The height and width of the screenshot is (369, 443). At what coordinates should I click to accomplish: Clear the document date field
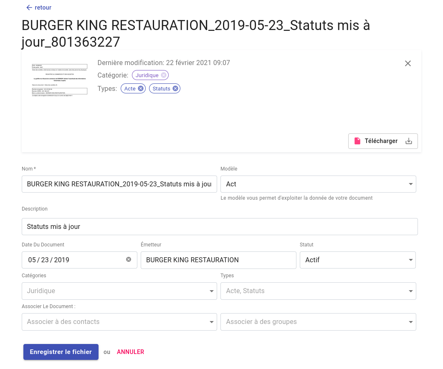click(x=129, y=259)
